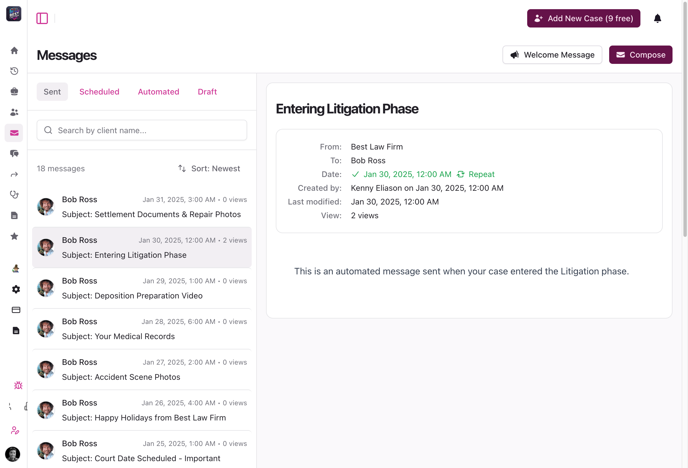Open the star reviews icon

14,236
